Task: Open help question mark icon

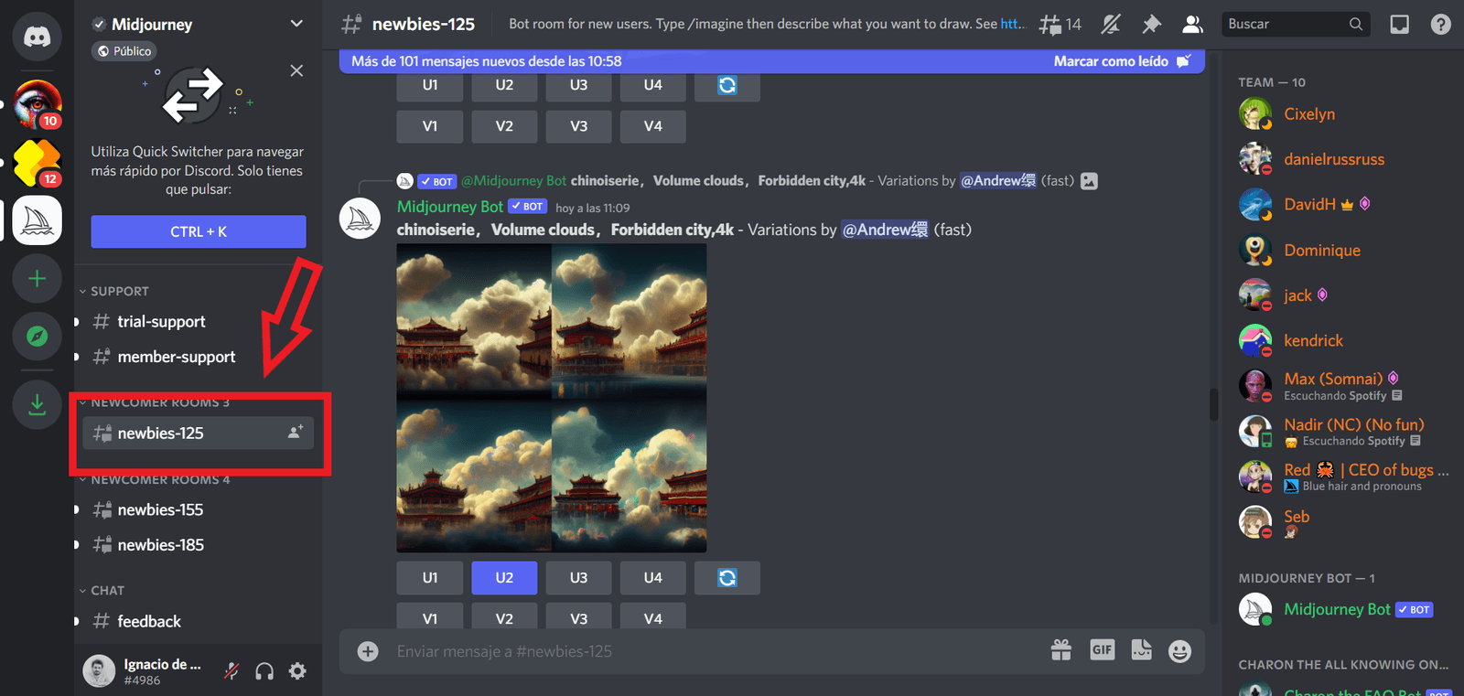Action: 1440,25
